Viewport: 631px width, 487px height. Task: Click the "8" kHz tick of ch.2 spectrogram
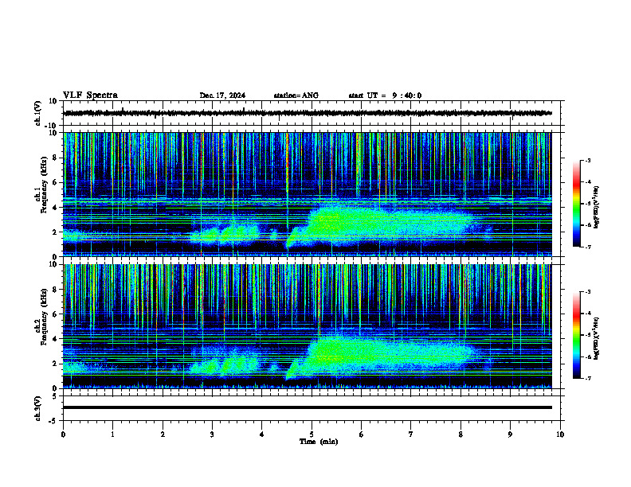(x=55, y=290)
